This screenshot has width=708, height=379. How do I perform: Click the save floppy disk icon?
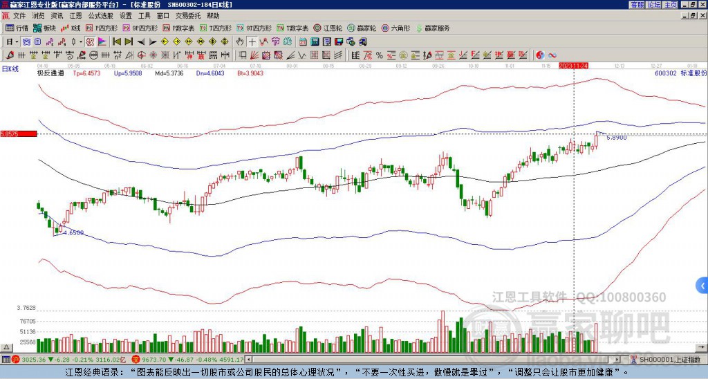tap(339, 42)
